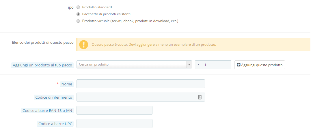Click the Codice a barre UPC field
The image size is (313, 132).
(114, 124)
